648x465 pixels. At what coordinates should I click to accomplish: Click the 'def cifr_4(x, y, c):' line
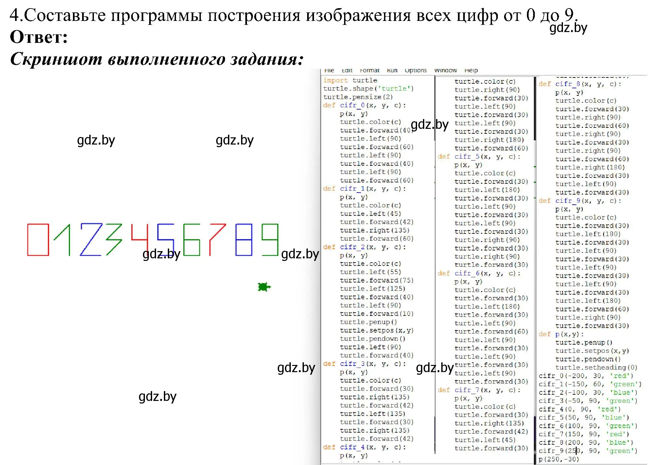click(364, 447)
